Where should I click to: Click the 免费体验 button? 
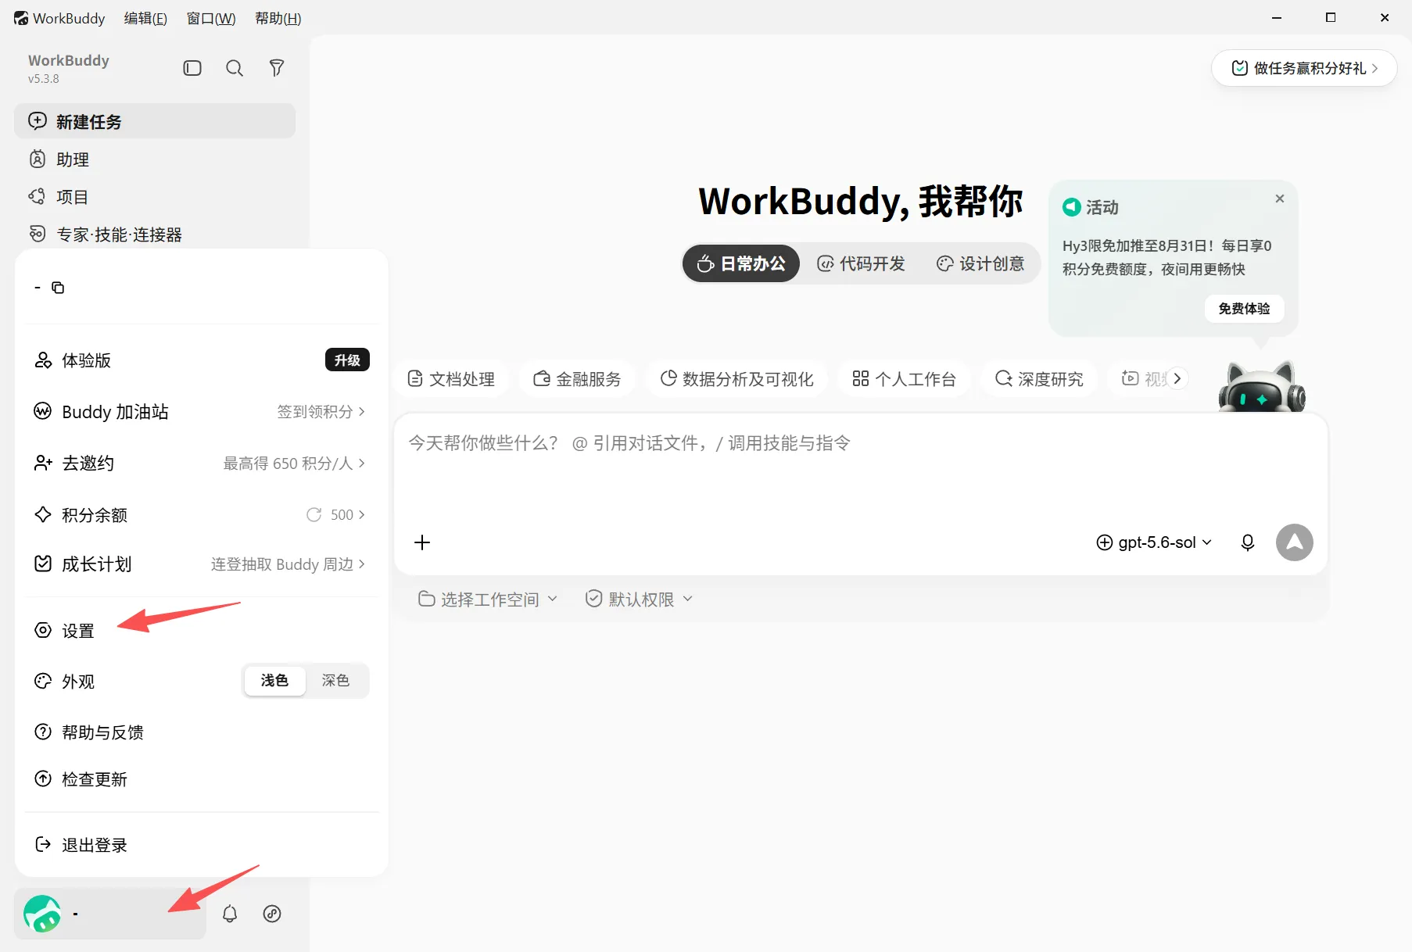(x=1245, y=309)
